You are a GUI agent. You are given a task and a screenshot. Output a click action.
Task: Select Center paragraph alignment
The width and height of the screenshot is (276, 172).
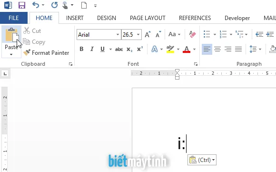click(217, 49)
